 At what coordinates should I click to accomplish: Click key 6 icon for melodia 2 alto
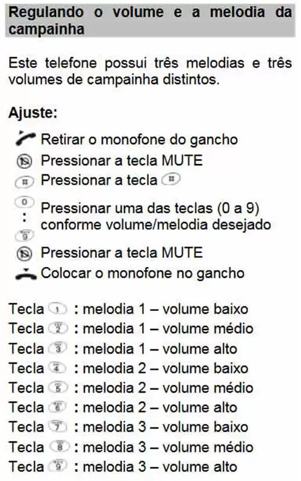coord(58,407)
